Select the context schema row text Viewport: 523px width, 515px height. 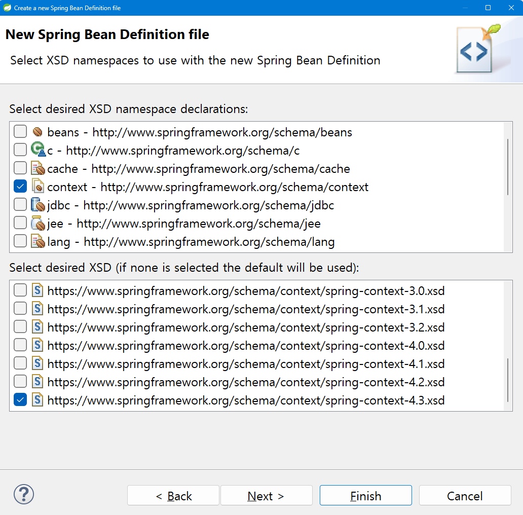click(x=208, y=187)
